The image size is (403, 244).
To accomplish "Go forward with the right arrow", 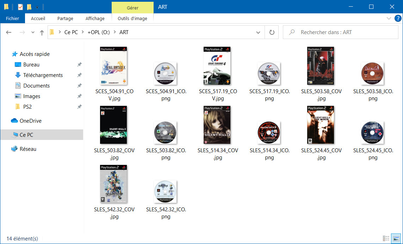I will tap(22, 32).
